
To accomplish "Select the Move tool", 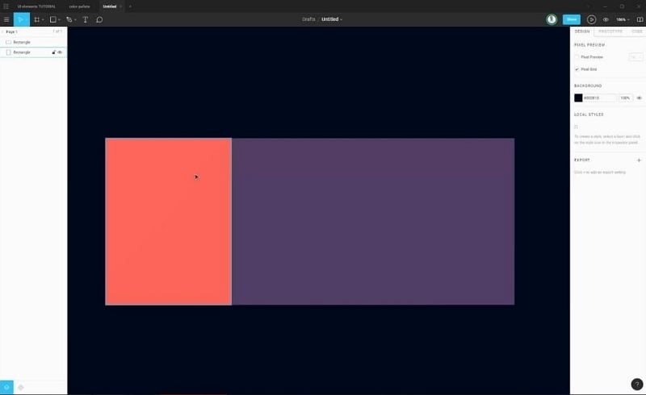I will pyautogui.click(x=22, y=19).
